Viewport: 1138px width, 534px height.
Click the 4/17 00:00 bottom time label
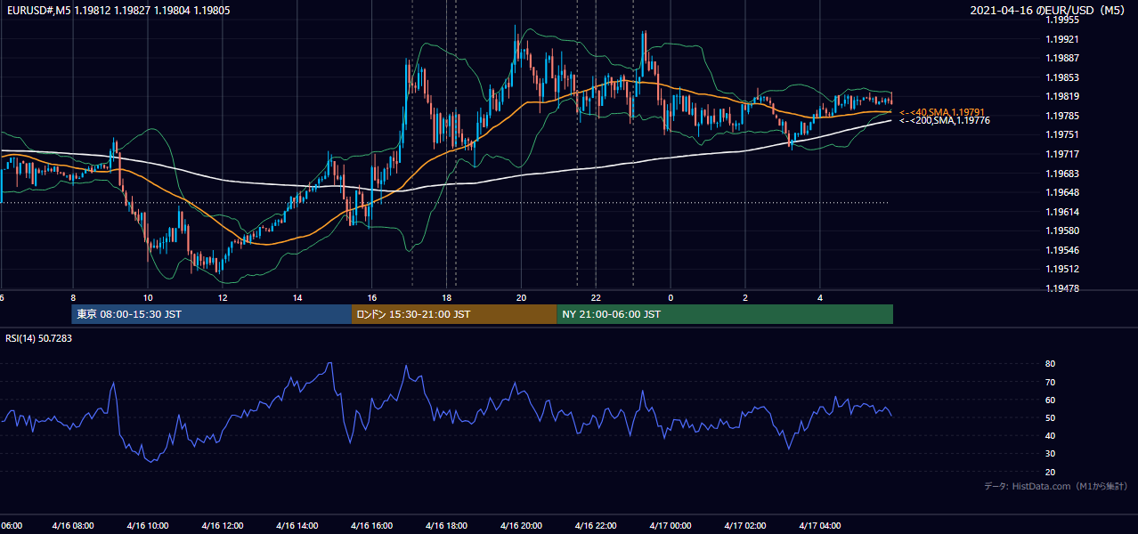[x=671, y=526]
